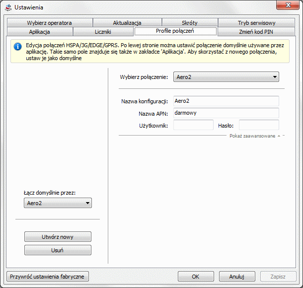This screenshot has width=303, height=288.
Task: Click the app icon in the title bar
Action: pos(7,7)
